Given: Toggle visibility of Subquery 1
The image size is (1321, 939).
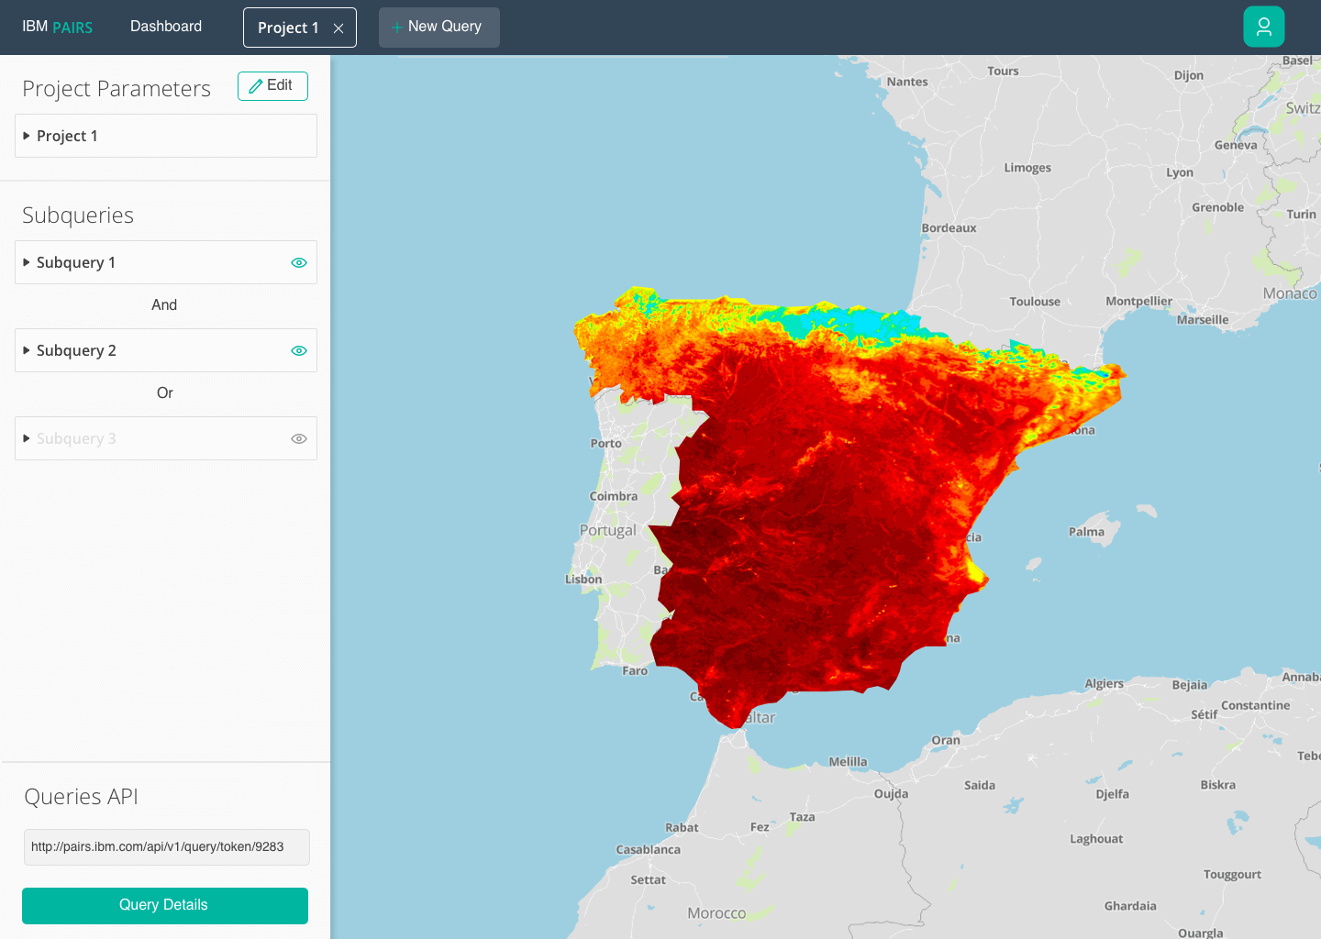Looking at the screenshot, I should 298,262.
